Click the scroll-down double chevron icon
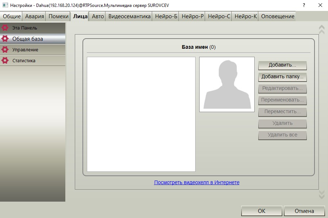 click(321, 195)
